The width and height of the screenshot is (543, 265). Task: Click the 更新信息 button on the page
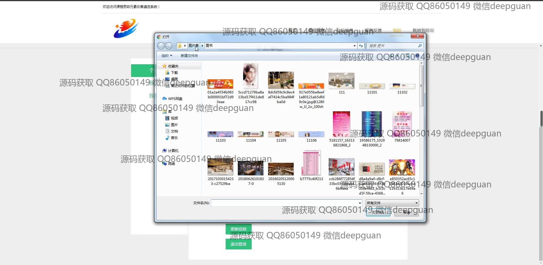[x=238, y=229]
